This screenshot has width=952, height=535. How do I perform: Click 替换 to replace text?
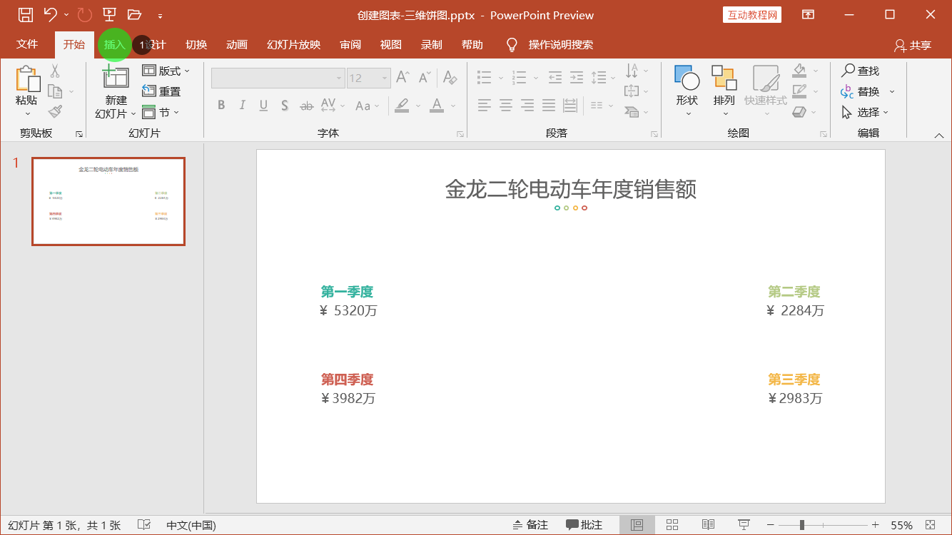click(x=861, y=91)
